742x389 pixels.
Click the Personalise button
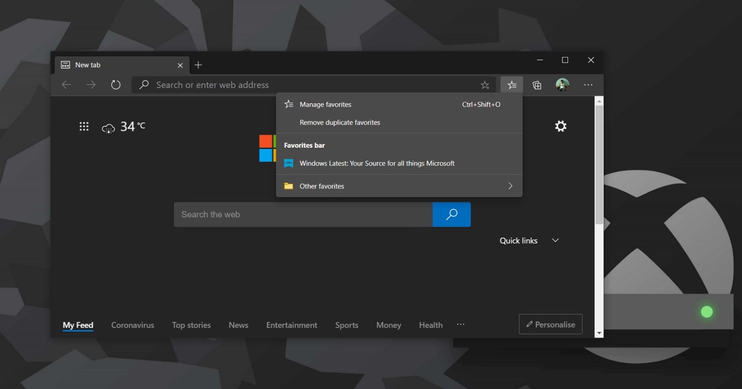tap(550, 324)
